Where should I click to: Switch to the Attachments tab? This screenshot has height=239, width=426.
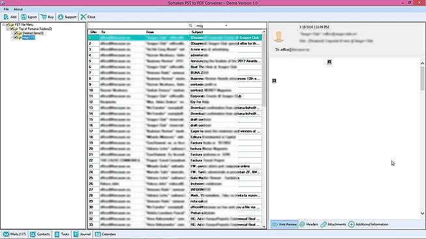(x=333, y=224)
